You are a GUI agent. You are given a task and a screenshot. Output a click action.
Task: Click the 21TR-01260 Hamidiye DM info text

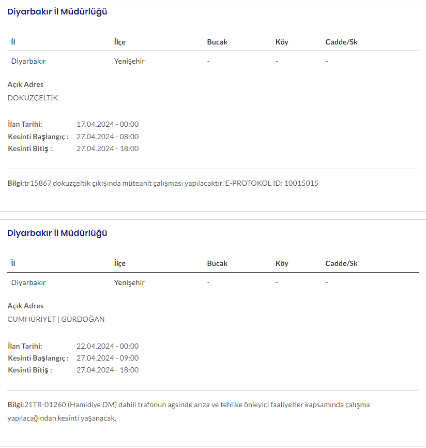(x=189, y=405)
